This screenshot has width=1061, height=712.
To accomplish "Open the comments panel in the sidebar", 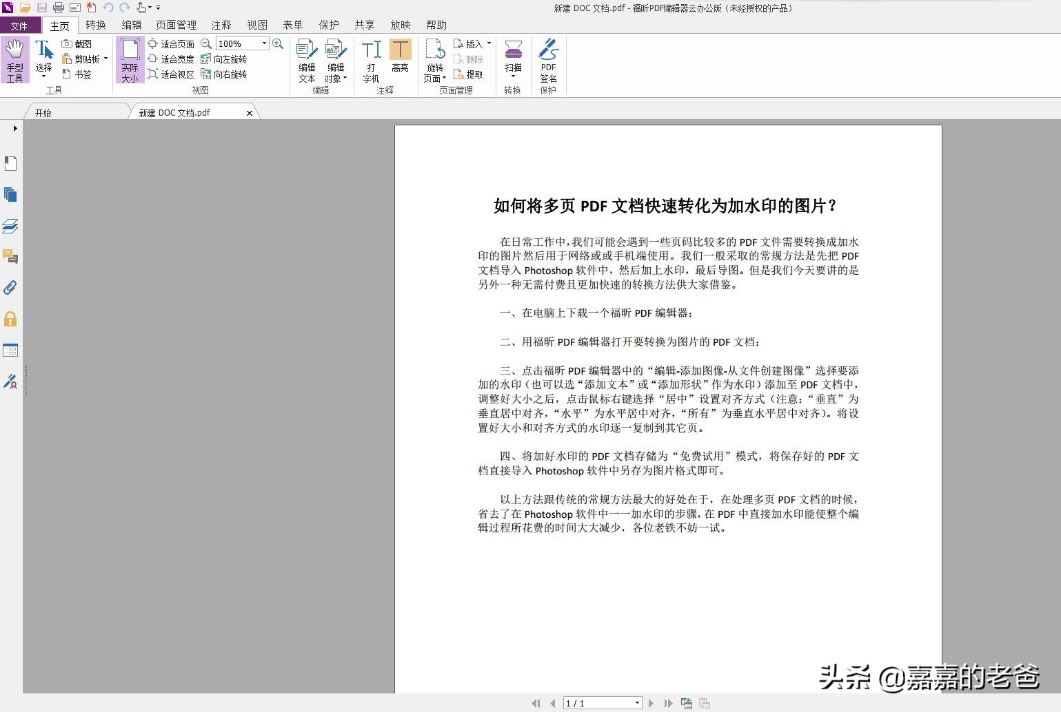I will pos(10,257).
